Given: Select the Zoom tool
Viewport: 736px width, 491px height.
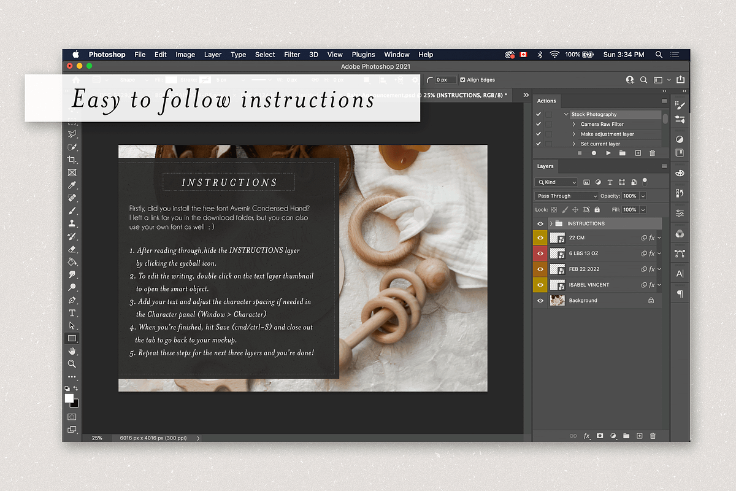Looking at the screenshot, I should pyautogui.click(x=72, y=364).
